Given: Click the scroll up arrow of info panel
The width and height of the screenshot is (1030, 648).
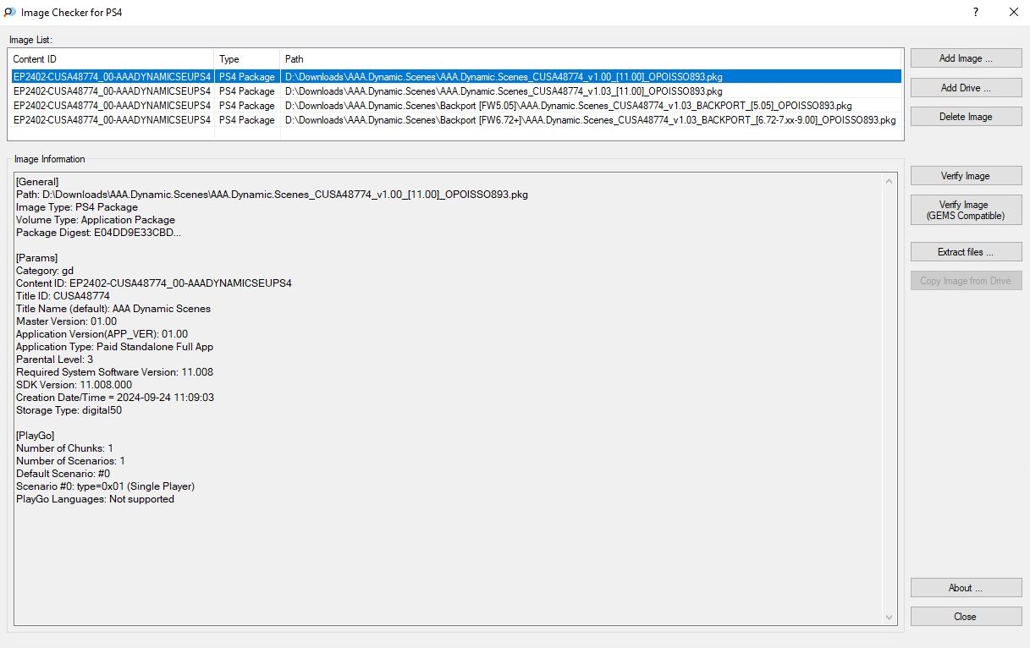Looking at the screenshot, I should pos(889,181).
